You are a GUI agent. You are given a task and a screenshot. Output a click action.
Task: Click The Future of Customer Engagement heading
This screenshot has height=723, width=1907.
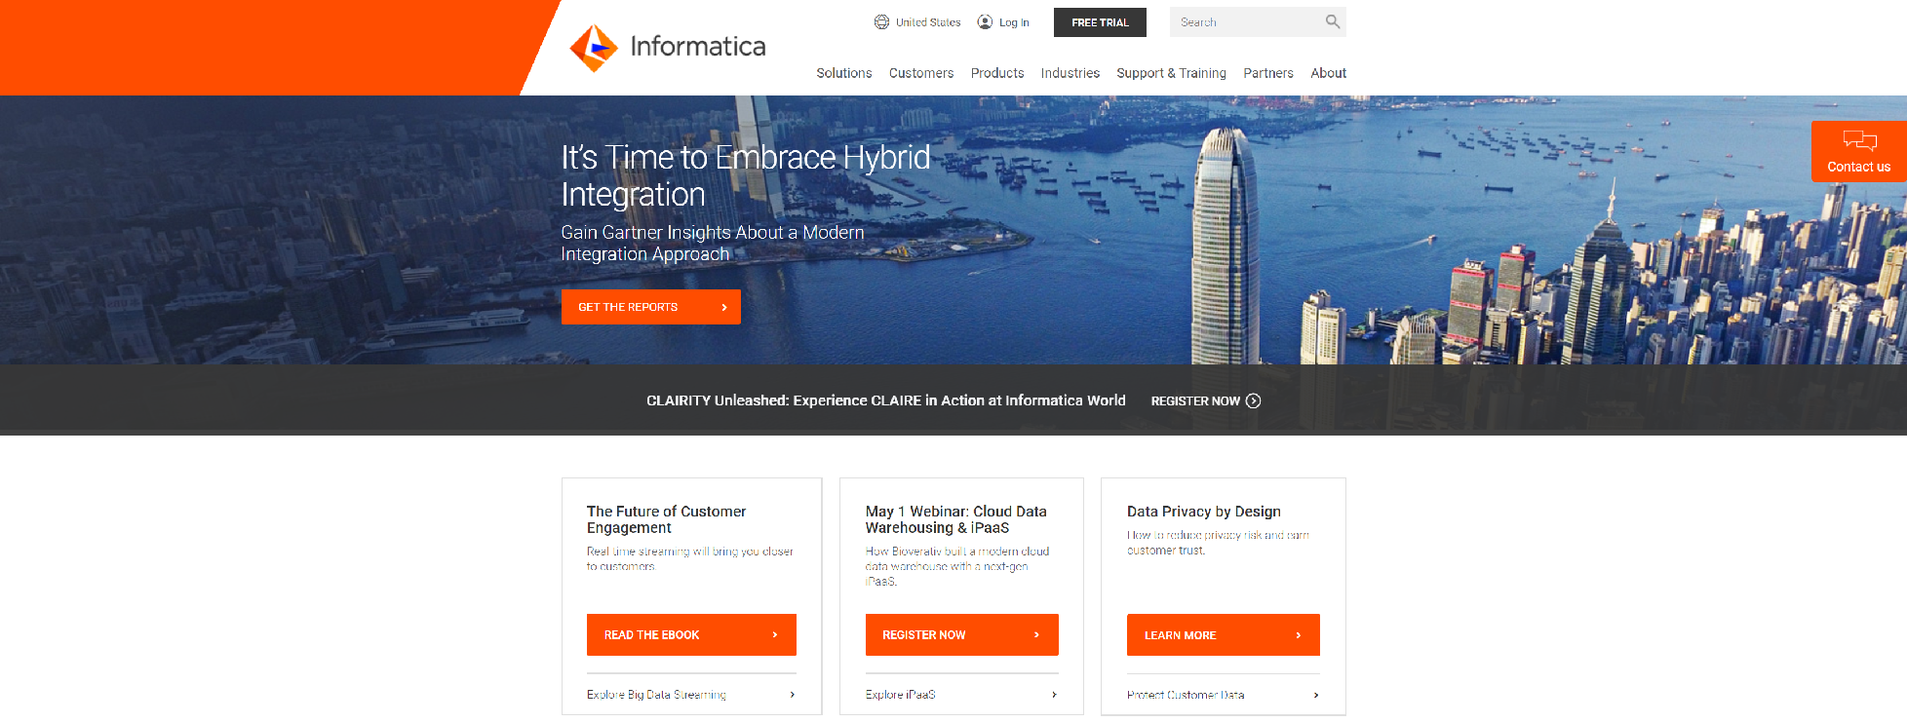click(666, 519)
